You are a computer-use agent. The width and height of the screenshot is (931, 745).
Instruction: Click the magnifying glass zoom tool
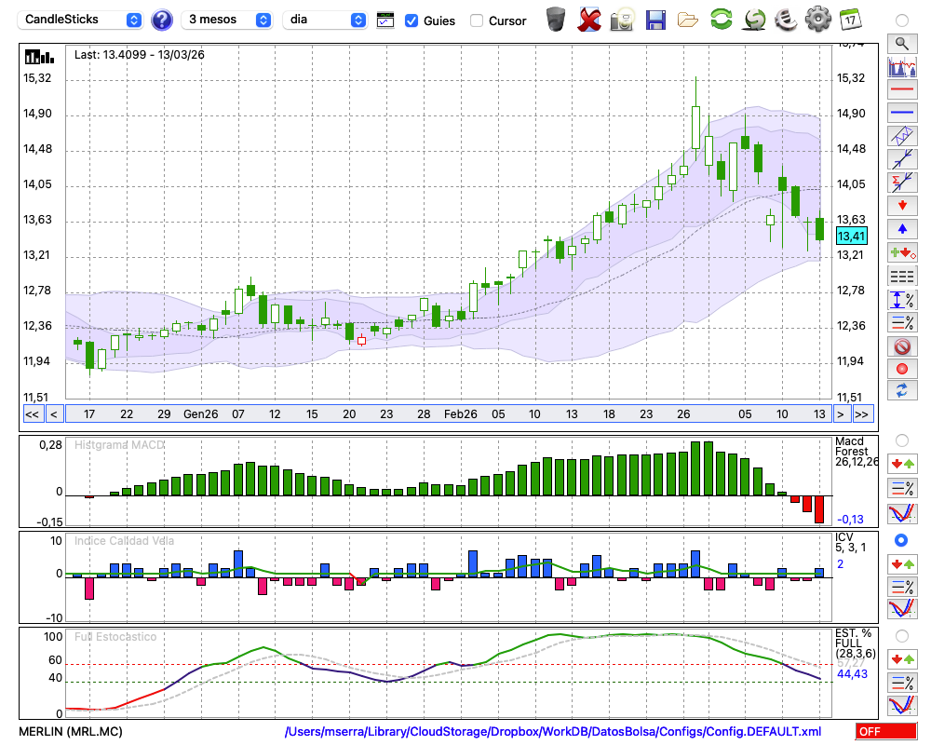coord(901,43)
